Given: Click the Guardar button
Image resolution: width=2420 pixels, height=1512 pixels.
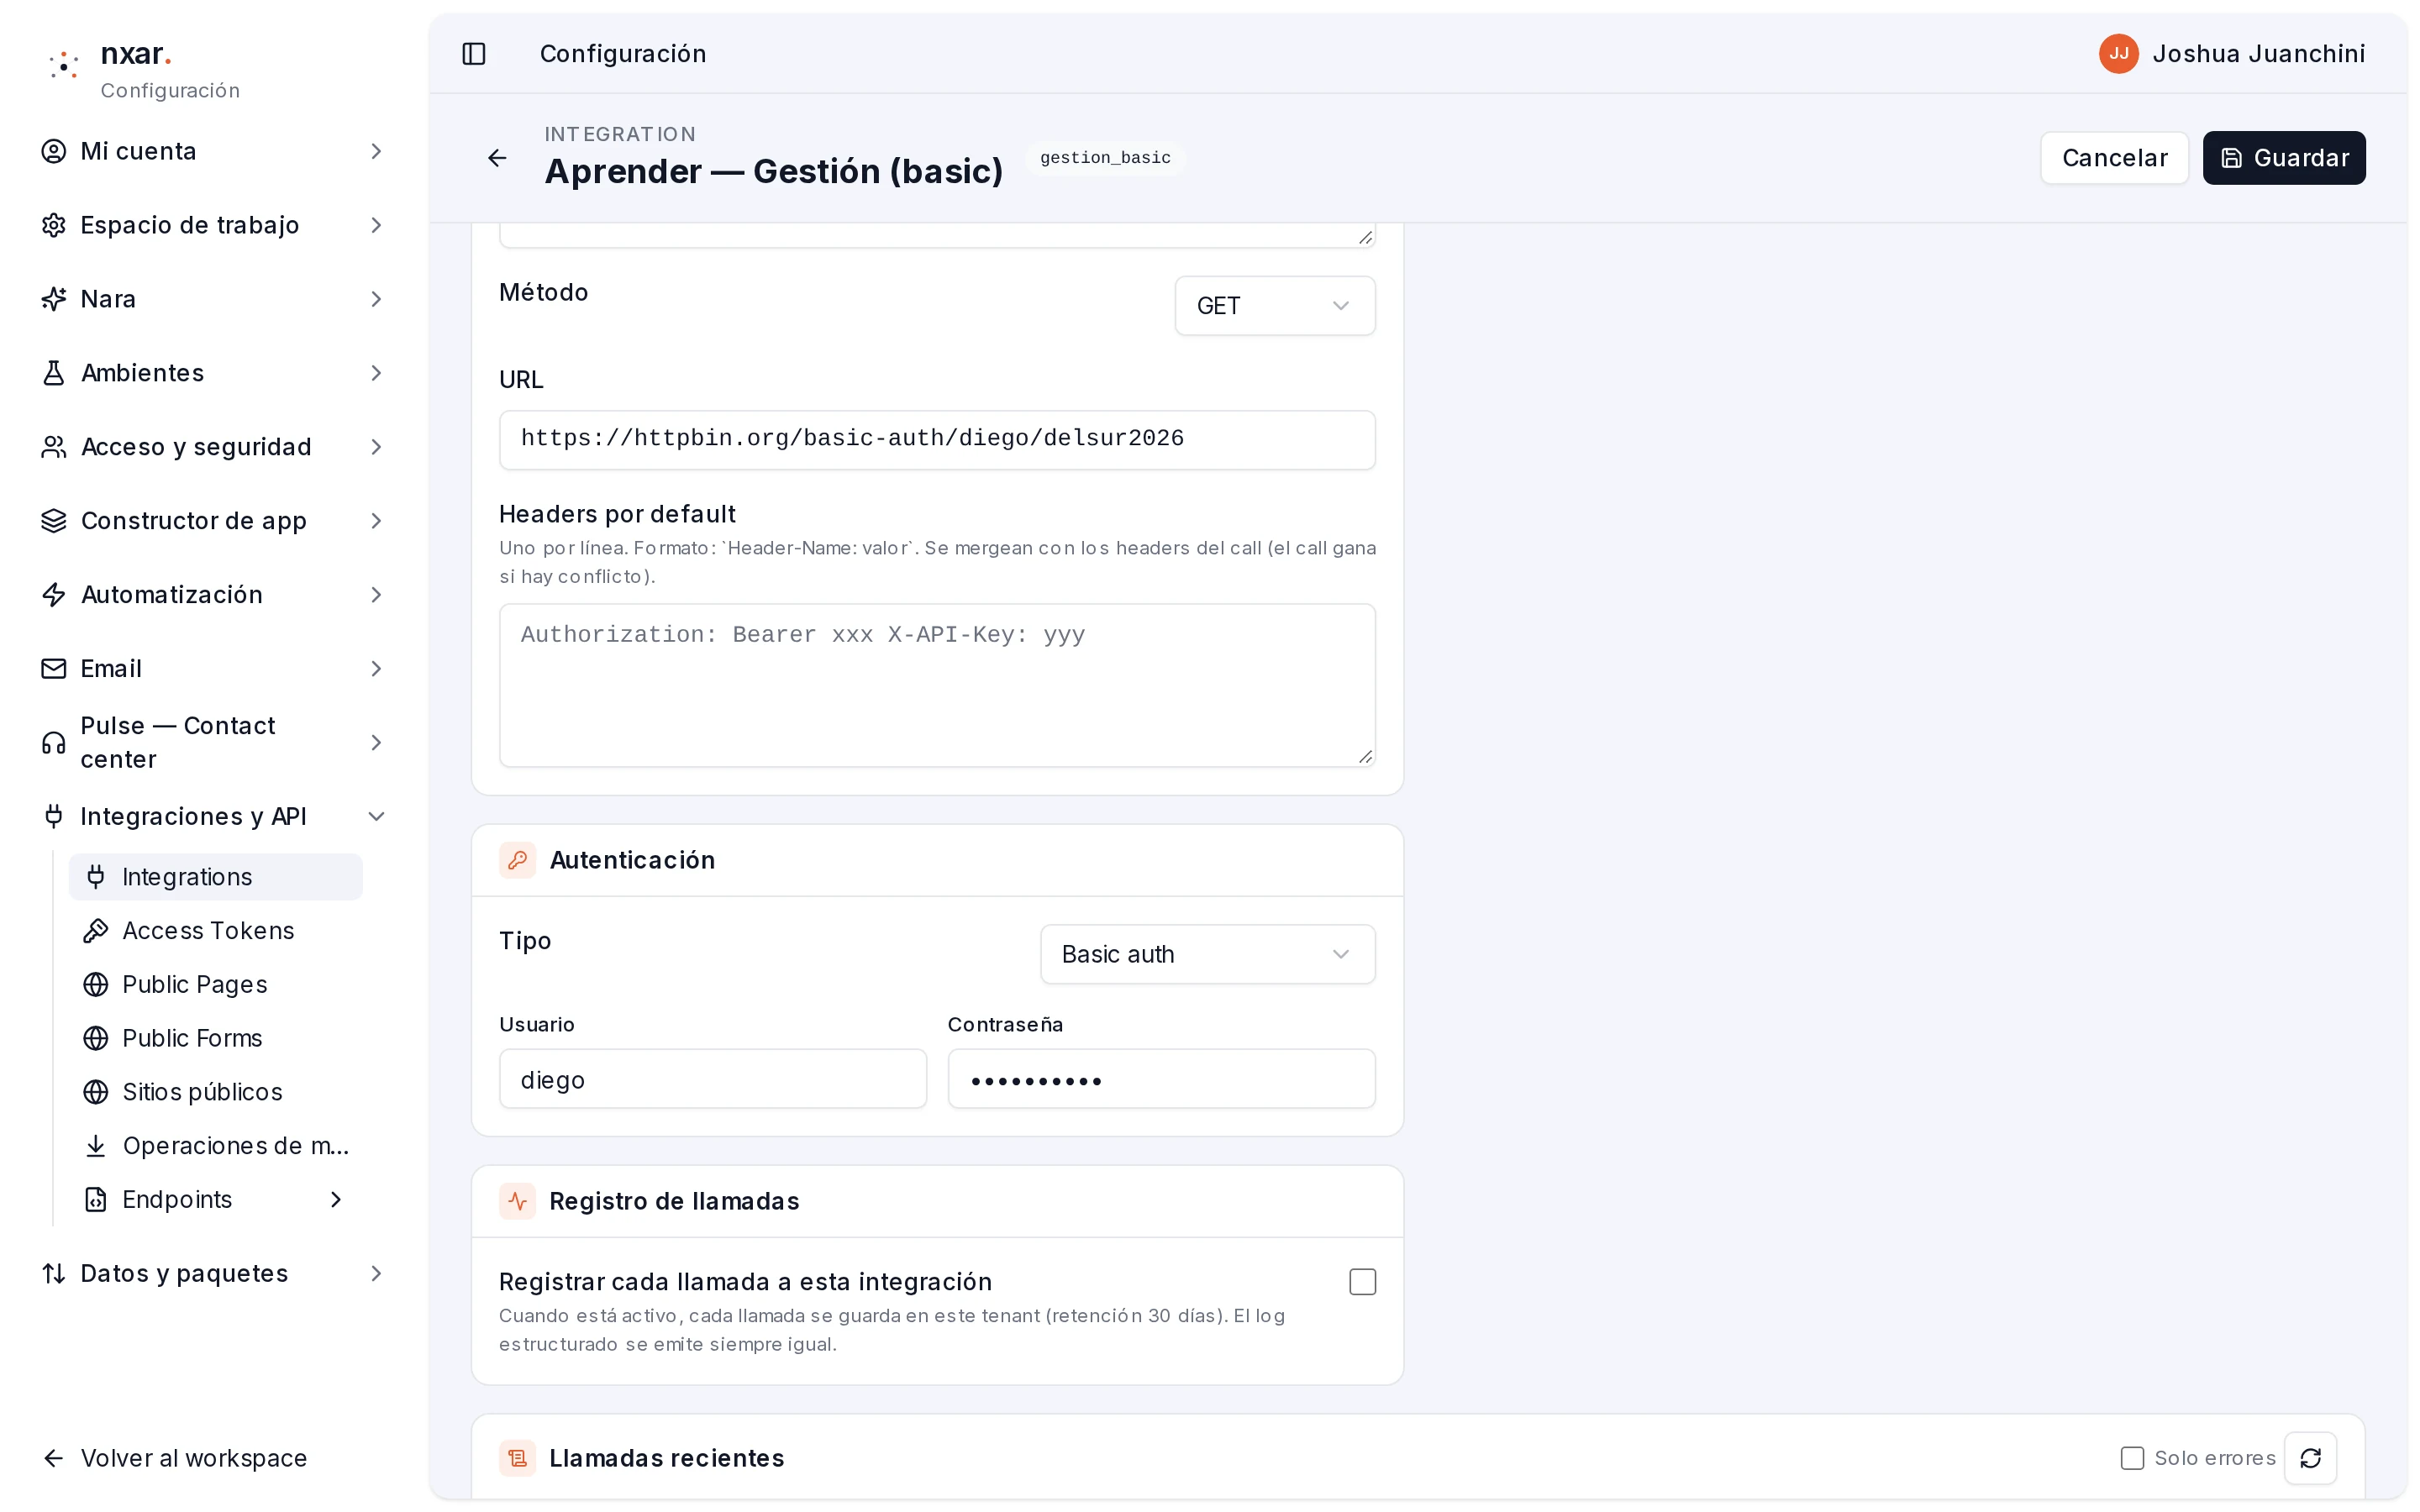Looking at the screenshot, I should point(2284,158).
